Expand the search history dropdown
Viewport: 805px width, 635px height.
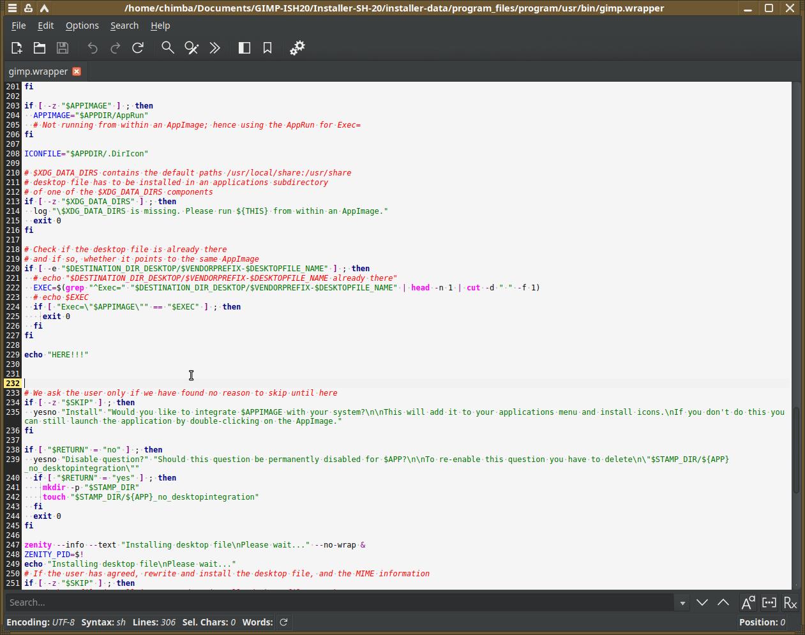pos(682,602)
